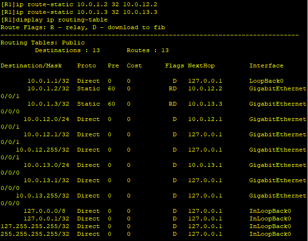Click the 'Destination/Mask' column header
308x241 pixels.
coord(31,66)
